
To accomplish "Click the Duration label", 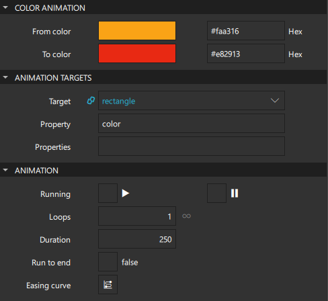I will coord(55,240).
